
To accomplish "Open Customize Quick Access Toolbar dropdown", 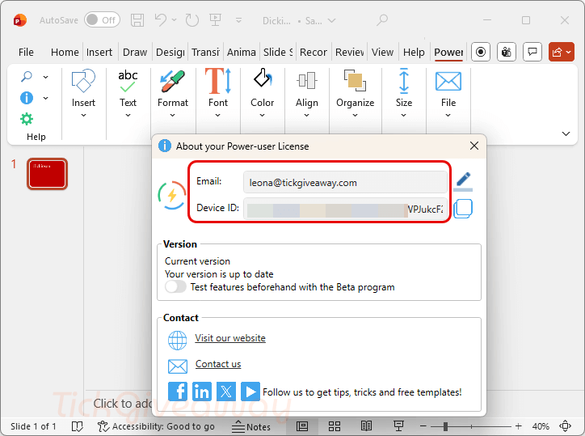I will pos(239,20).
